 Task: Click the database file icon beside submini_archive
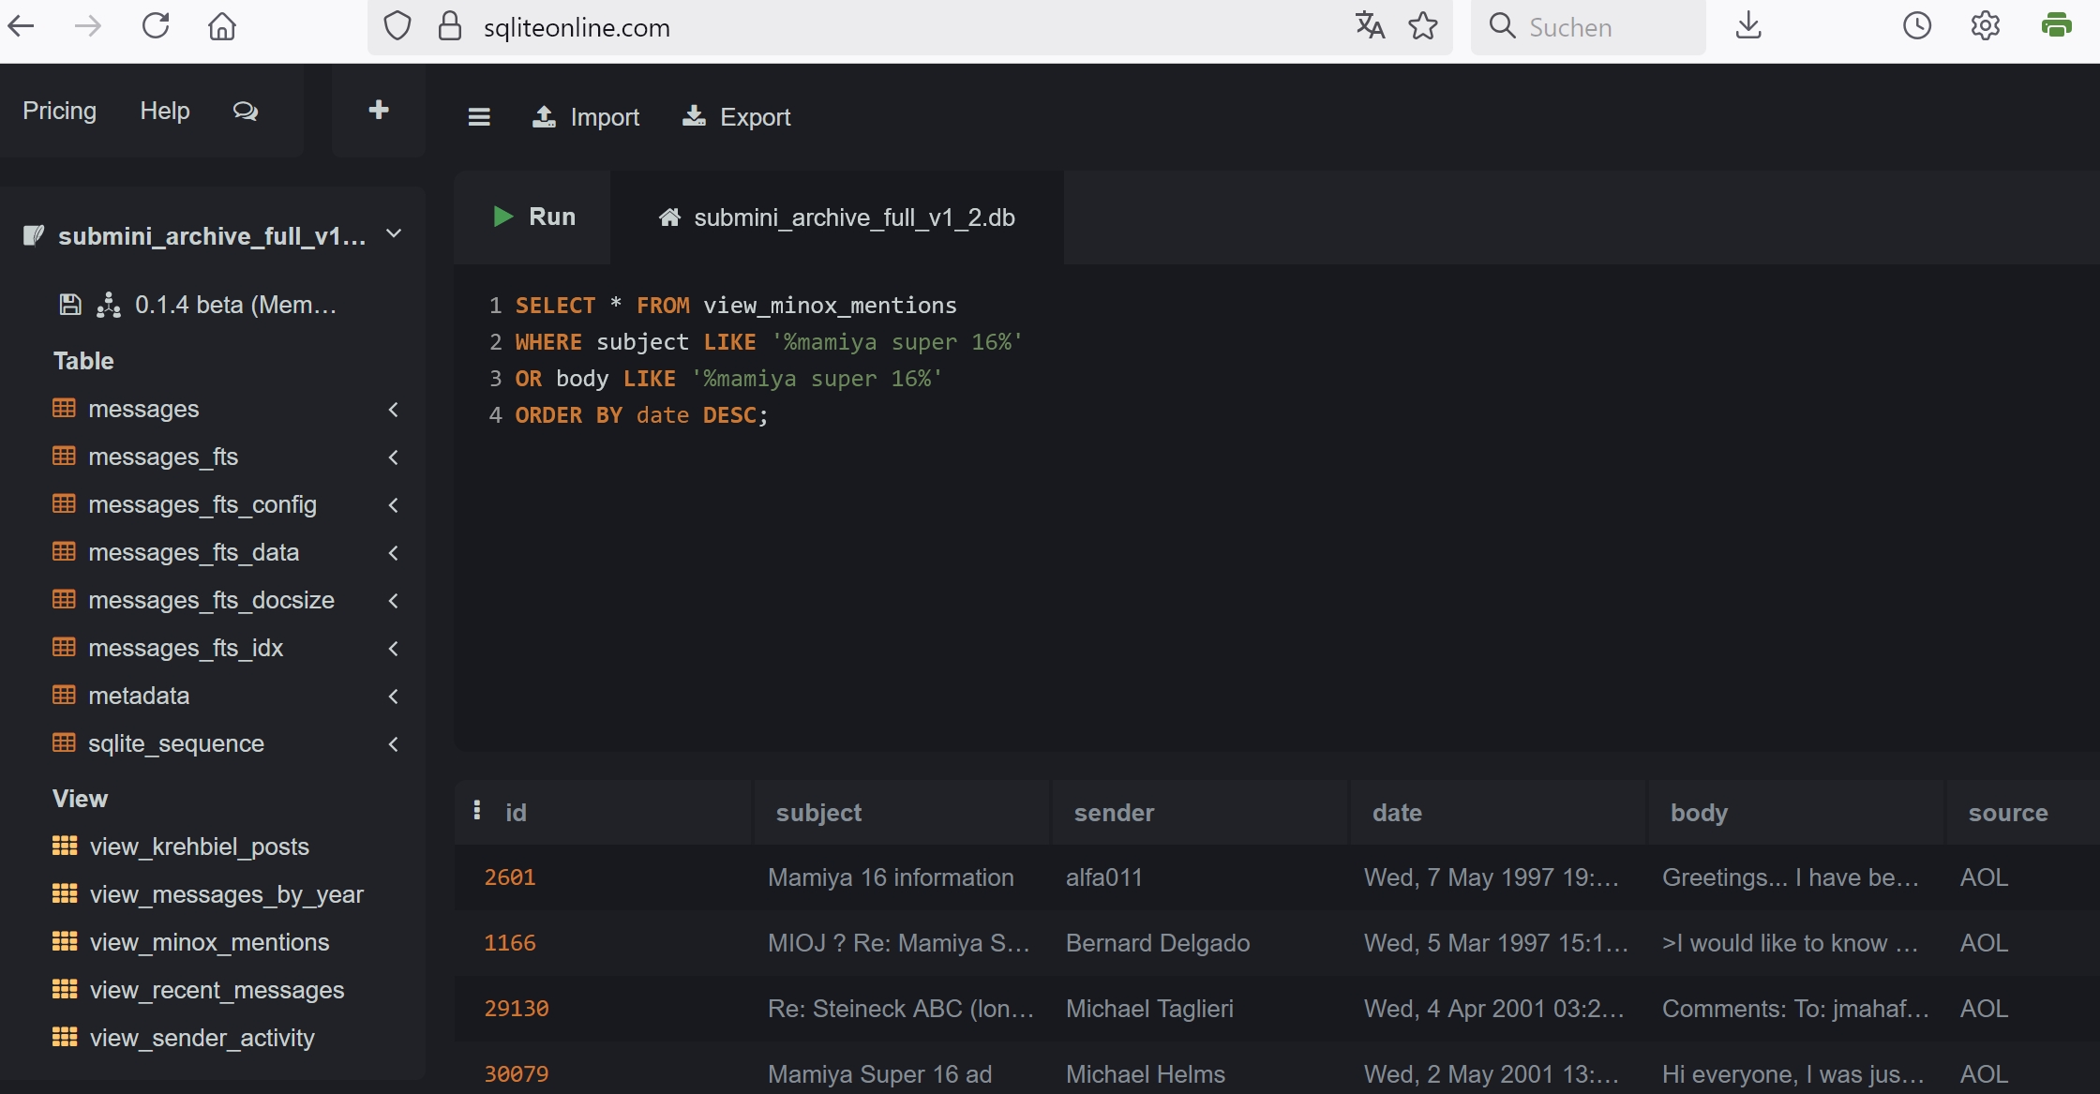click(x=34, y=234)
